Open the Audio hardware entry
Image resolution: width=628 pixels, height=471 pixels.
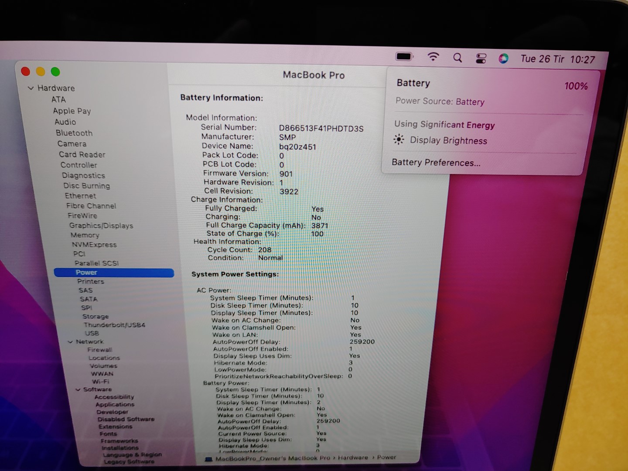(x=65, y=122)
